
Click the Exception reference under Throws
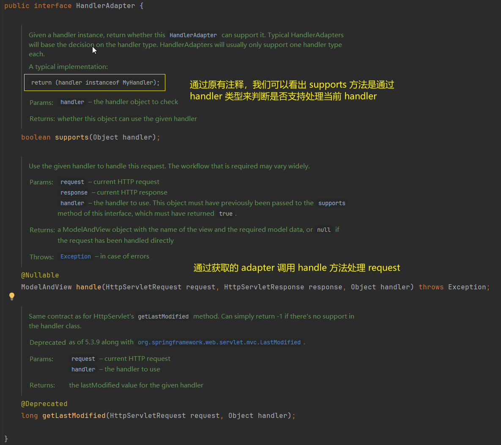(75, 256)
